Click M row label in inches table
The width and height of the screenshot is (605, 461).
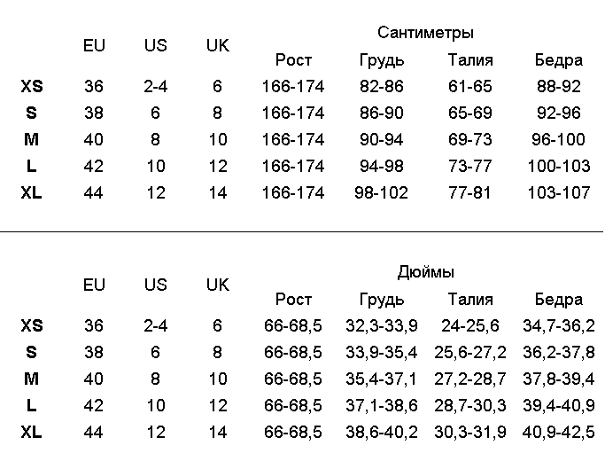coord(31,379)
